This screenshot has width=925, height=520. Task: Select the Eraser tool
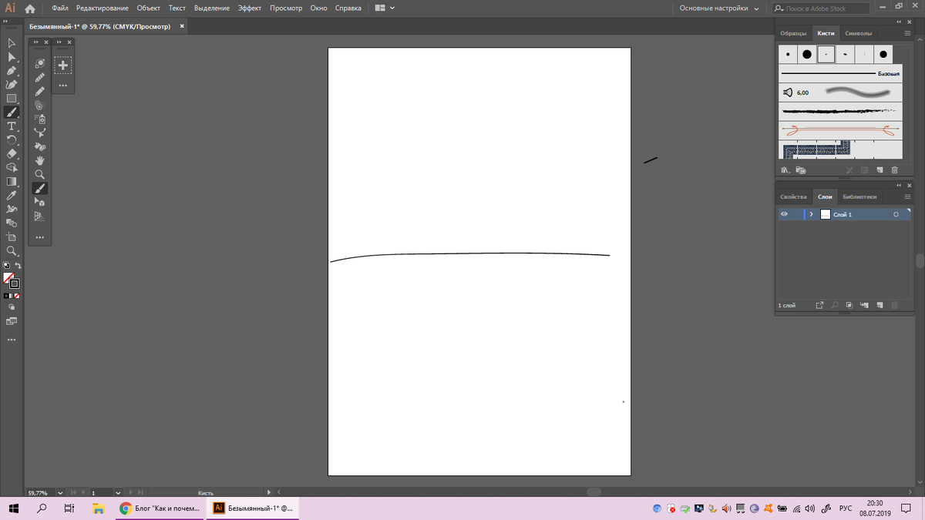tap(12, 154)
